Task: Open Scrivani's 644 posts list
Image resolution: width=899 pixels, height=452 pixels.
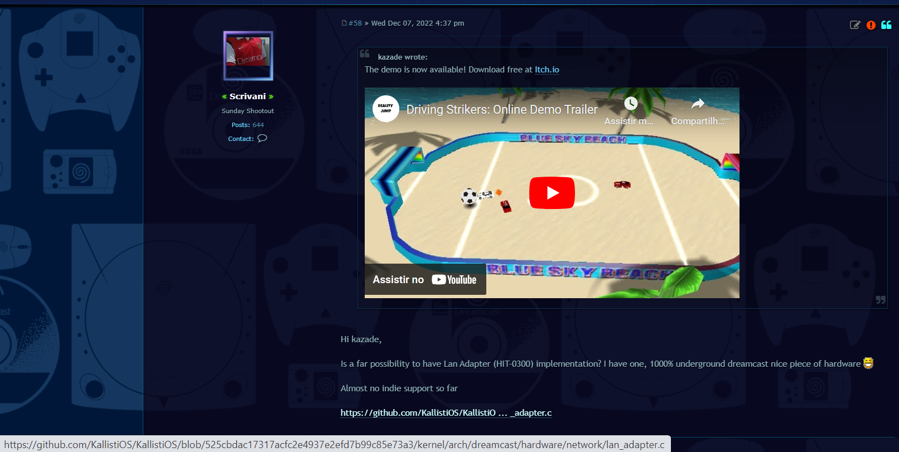Action: tap(258, 125)
